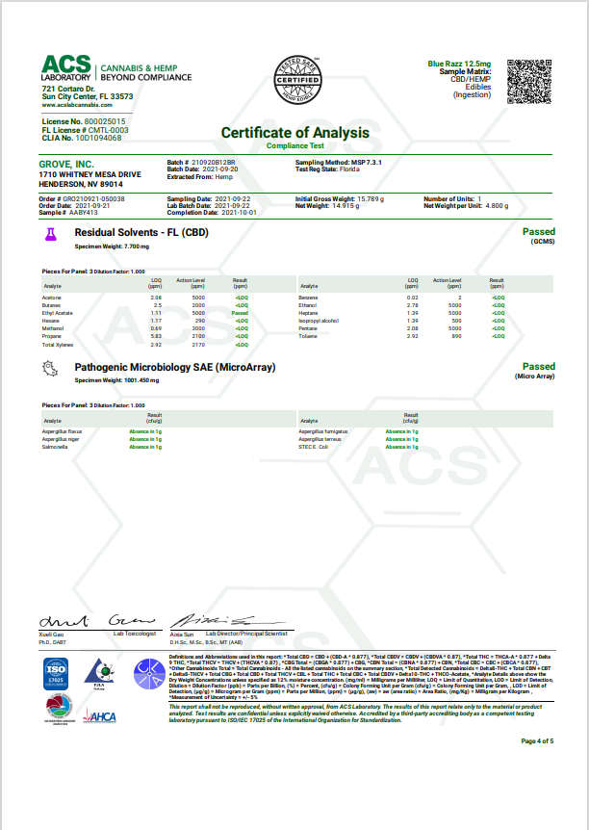
Task: Click Completion Date 2021-10-01
Action: pyautogui.click(x=212, y=212)
